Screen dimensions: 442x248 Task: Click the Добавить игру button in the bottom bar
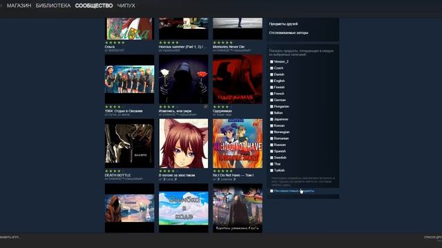coord(9,237)
